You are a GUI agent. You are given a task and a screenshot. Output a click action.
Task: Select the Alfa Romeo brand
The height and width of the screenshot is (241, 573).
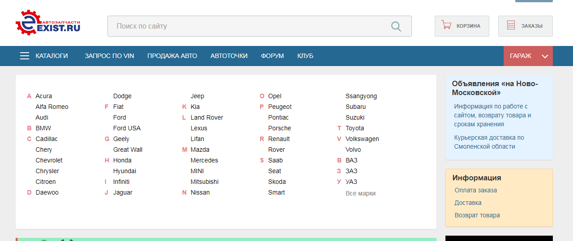52,107
